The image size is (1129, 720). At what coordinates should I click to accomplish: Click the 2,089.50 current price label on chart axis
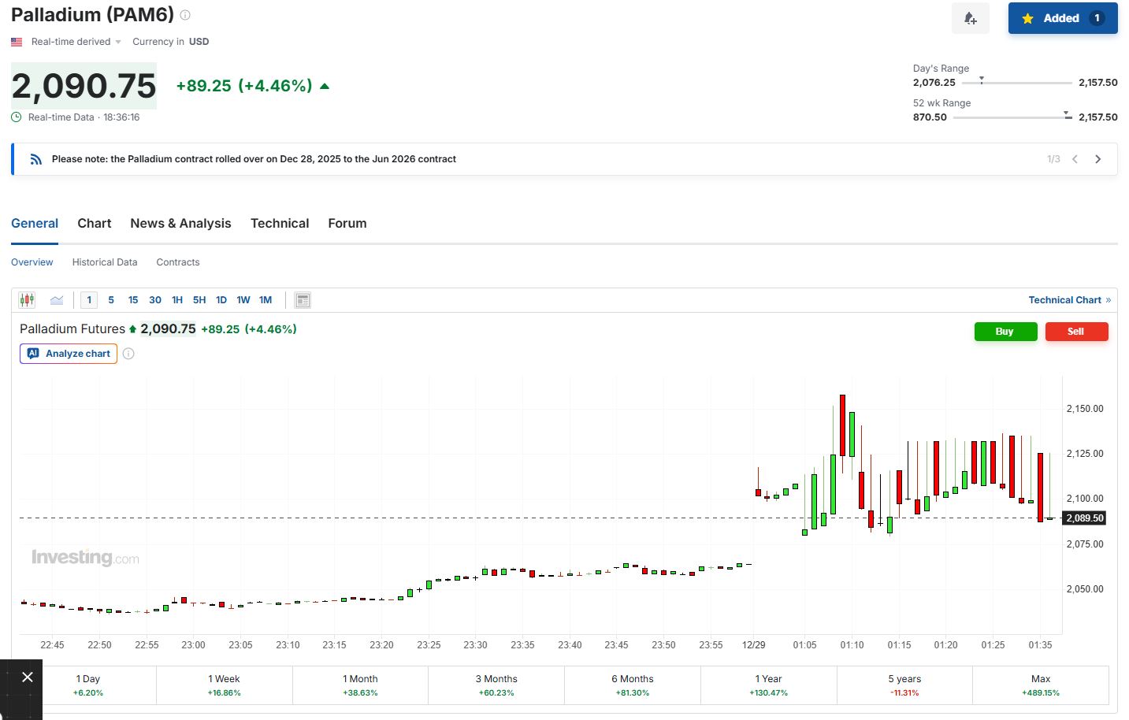[x=1084, y=518]
